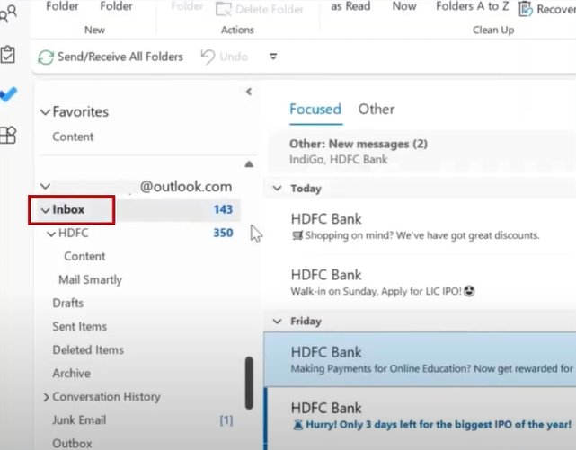This screenshot has width=576, height=450.
Task: Click Show Folders A to Z
Action: click(x=473, y=6)
